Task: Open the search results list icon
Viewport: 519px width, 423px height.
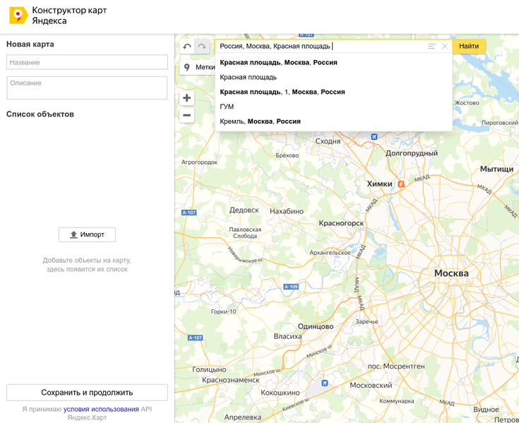Action: pos(431,47)
